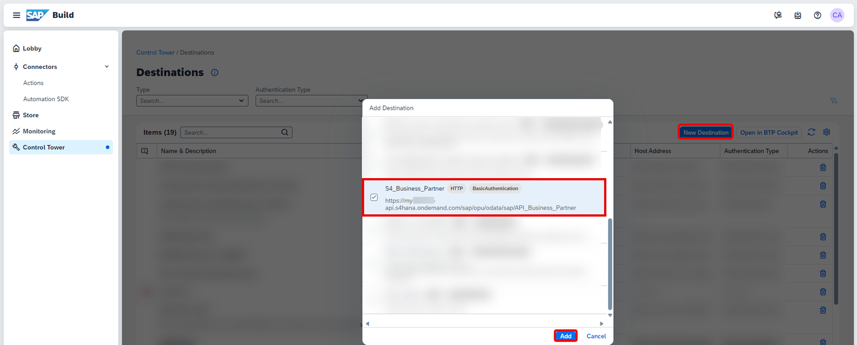Click the Items (19) count label

(159, 132)
